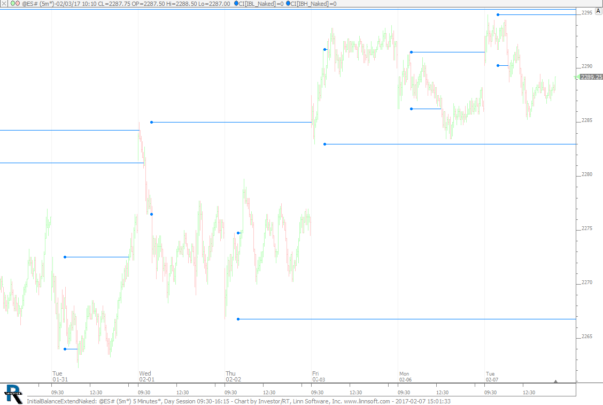This screenshot has height=405, width=603.
Task: Click the green and red bar instrument icon
Action: (15, 3)
